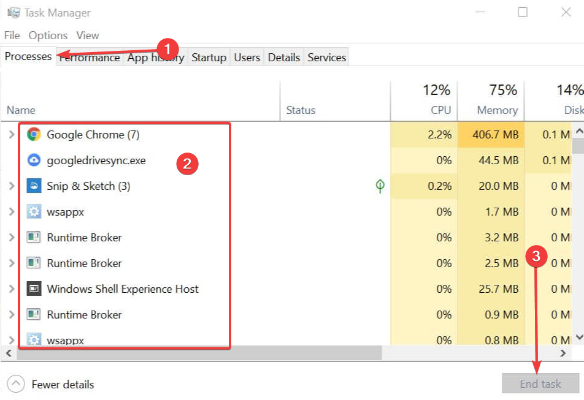
Task: Click the 20.0 MB memory value
Action: click(x=498, y=186)
